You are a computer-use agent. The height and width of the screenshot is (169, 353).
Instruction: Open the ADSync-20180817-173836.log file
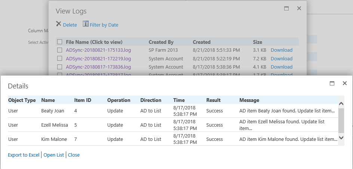[x=98, y=67]
